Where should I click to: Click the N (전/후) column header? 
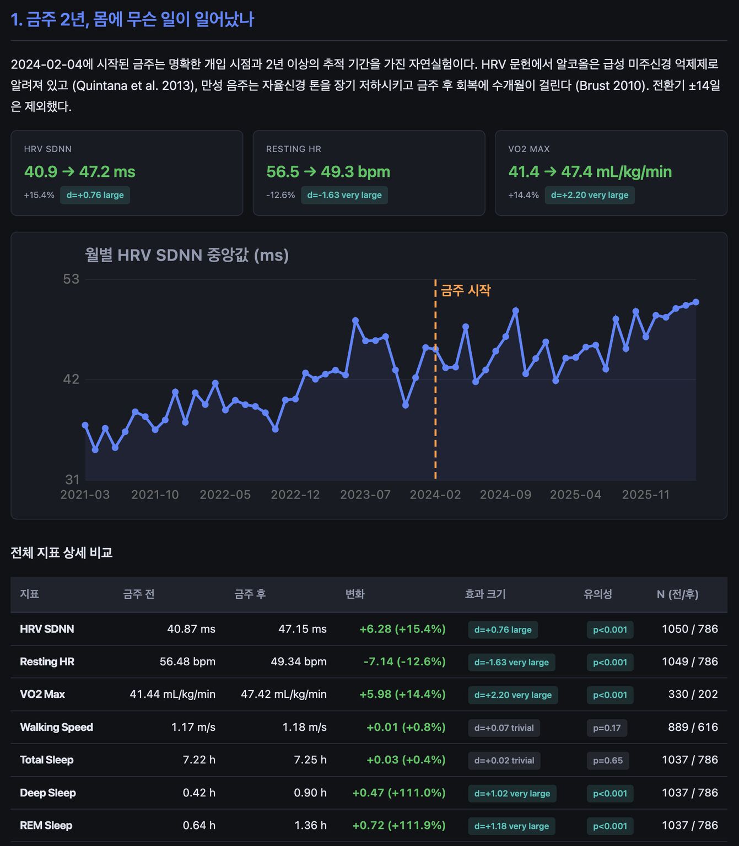pos(677,594)
